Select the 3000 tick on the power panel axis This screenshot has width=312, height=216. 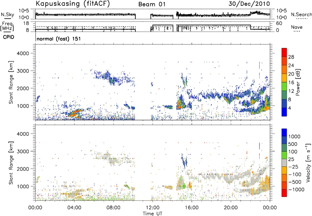(x=23, y=71)
